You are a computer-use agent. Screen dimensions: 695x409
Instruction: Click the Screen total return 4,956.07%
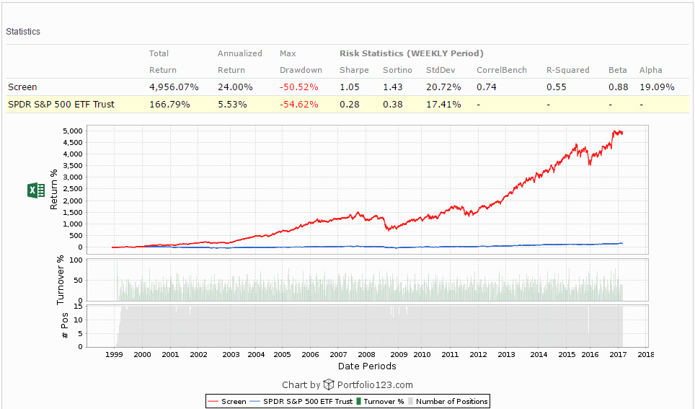pyautogui.click(x=174, y=87)
